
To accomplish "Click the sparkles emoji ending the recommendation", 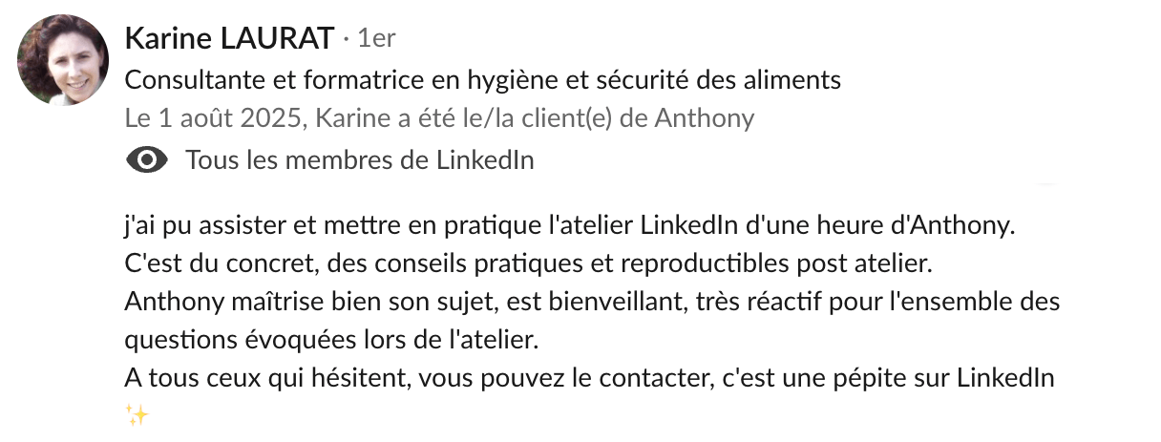I will coord(137,414).
